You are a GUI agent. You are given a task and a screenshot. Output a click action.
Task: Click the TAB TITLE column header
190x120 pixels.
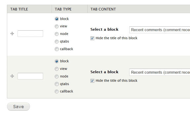pos(19,9)
